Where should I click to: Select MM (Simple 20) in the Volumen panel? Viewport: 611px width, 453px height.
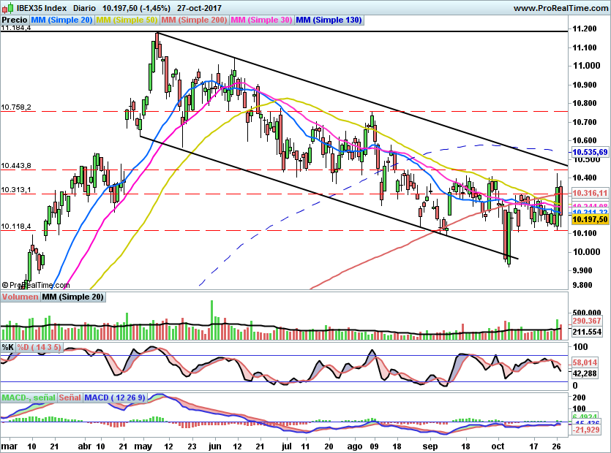pyautogui.click(x=73, y=297)
